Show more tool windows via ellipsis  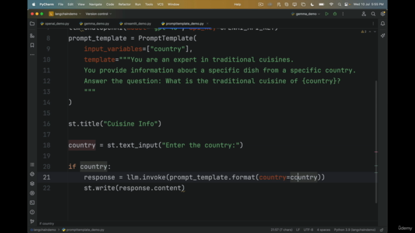32,54
